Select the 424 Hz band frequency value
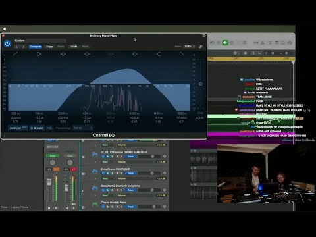Screen dimensions: 316x237 click(87, 113)
